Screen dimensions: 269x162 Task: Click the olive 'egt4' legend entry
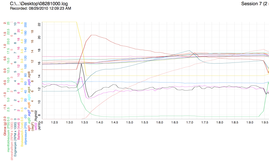click(x=29, y=89)
